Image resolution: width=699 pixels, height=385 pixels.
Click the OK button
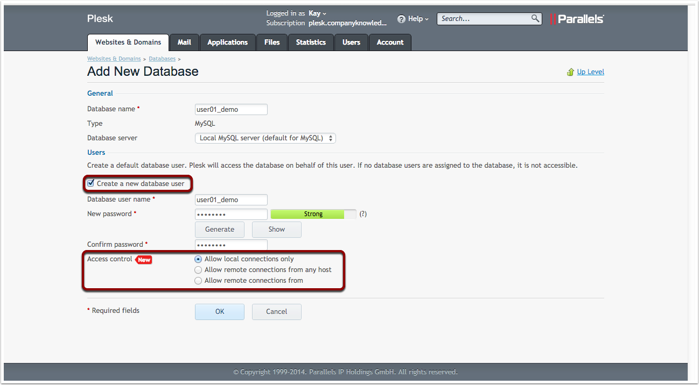point(220,312)
